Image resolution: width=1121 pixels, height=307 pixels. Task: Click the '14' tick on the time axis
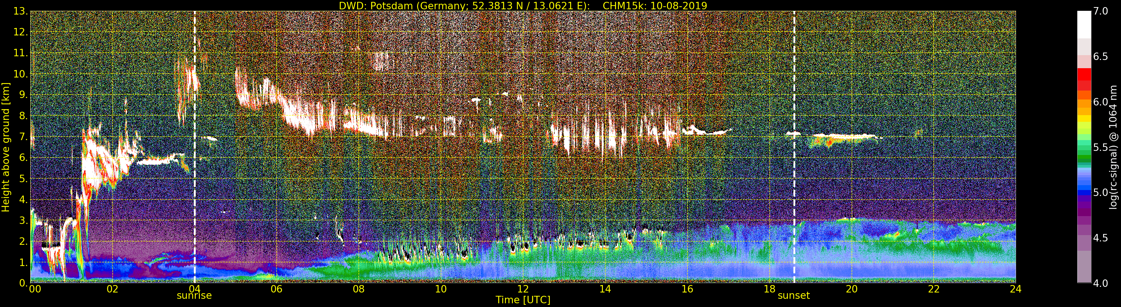(x=605, y=289)
